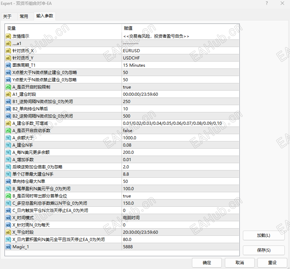The height and width of the screenshot is (269, 290).
Task: Click the 80.0 value cell
Action: (x=181, y=240)
